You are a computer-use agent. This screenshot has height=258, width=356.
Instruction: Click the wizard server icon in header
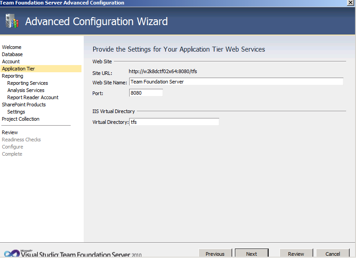pos(12,21)
